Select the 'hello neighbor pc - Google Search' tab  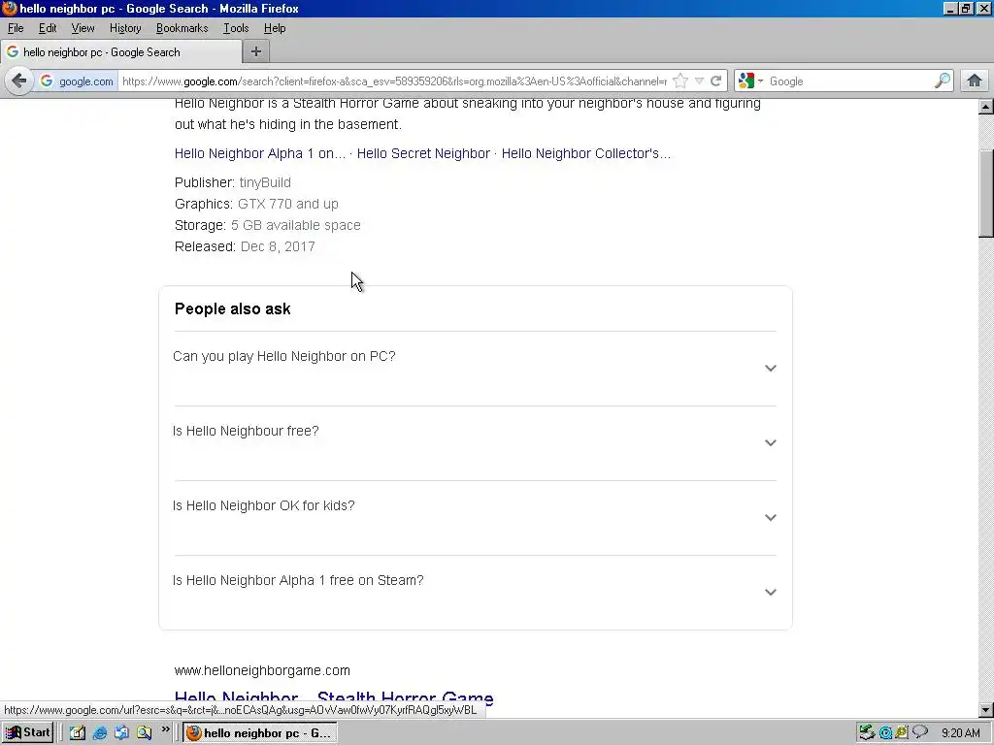pyautogui.click(x=120, y=52)
